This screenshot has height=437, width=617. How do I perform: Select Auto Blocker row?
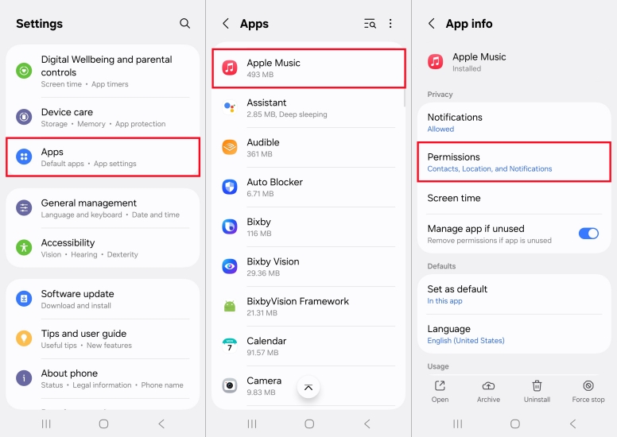308,188
